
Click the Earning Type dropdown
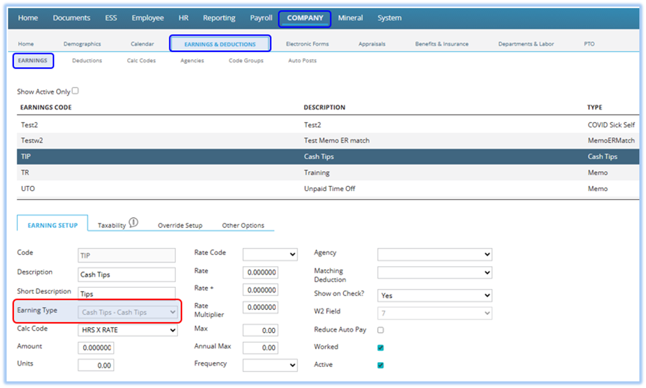tap(127, 312)
